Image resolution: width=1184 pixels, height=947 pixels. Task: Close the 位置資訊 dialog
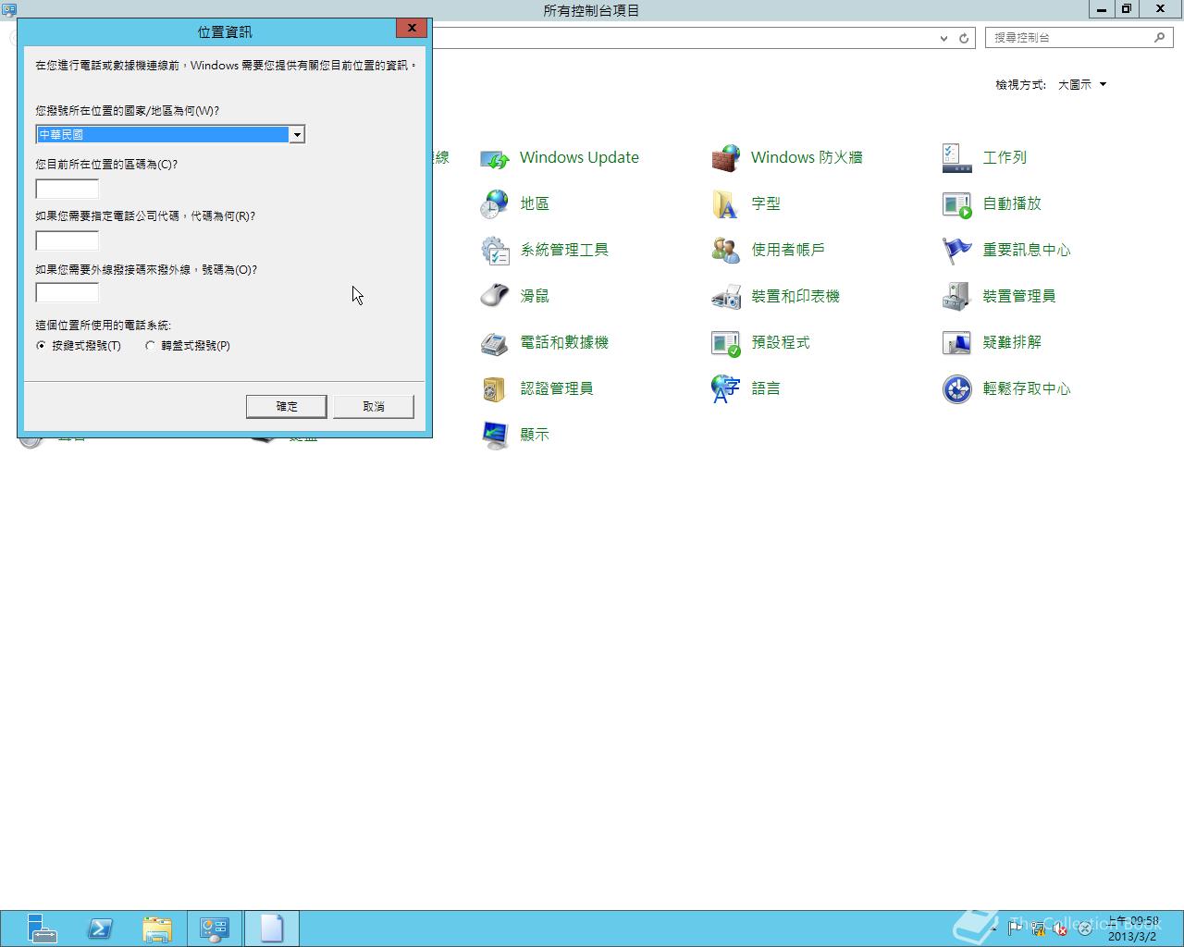412,29
